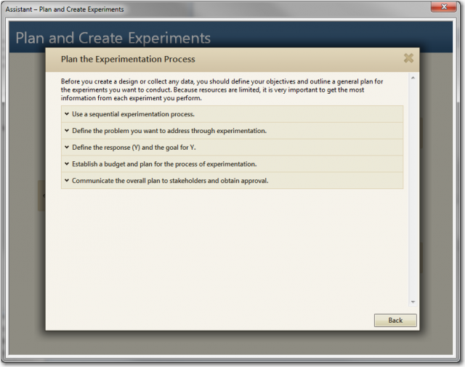Expand arrow beside 'Use a sequential experimentation process'
This screenshot has width=465, height=367.
67,114
